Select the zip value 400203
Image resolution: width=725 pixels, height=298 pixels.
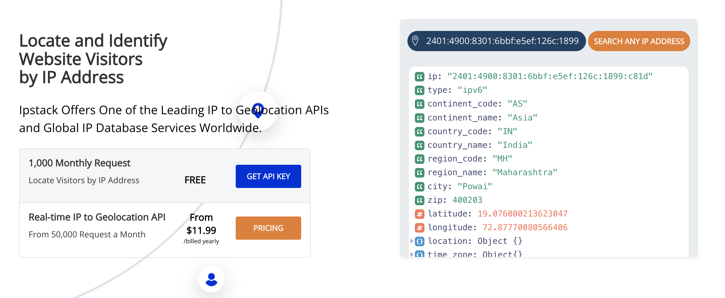click(x=467, y=200)
